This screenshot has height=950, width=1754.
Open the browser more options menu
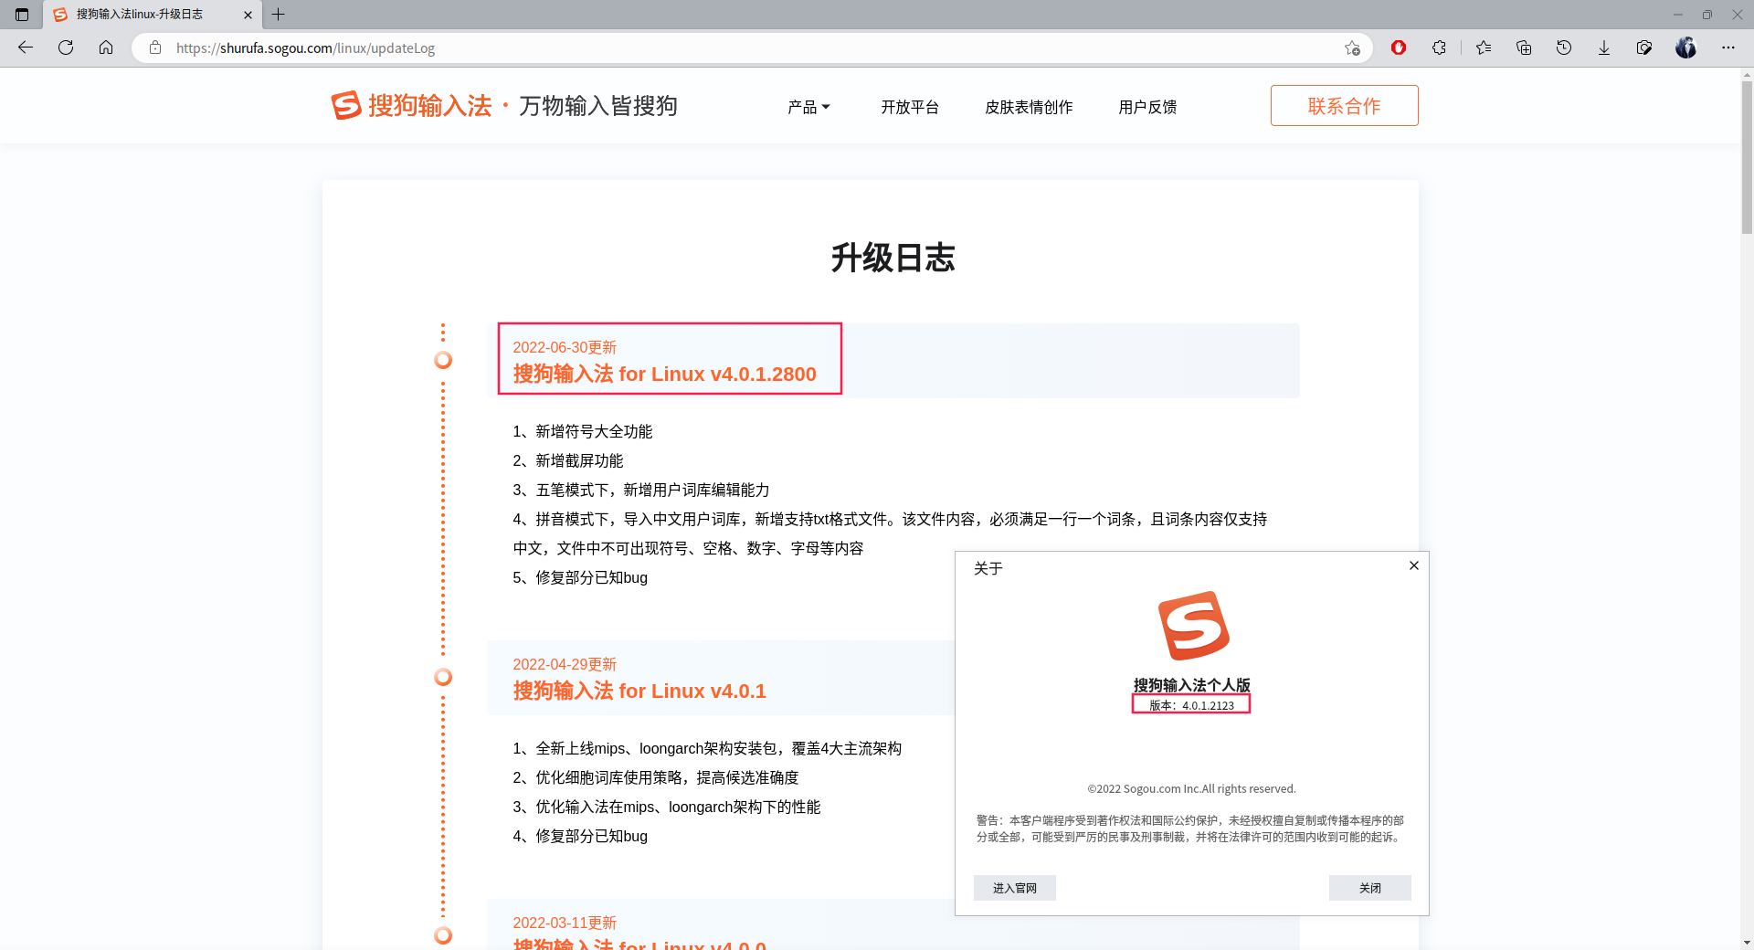(1728, 47)
